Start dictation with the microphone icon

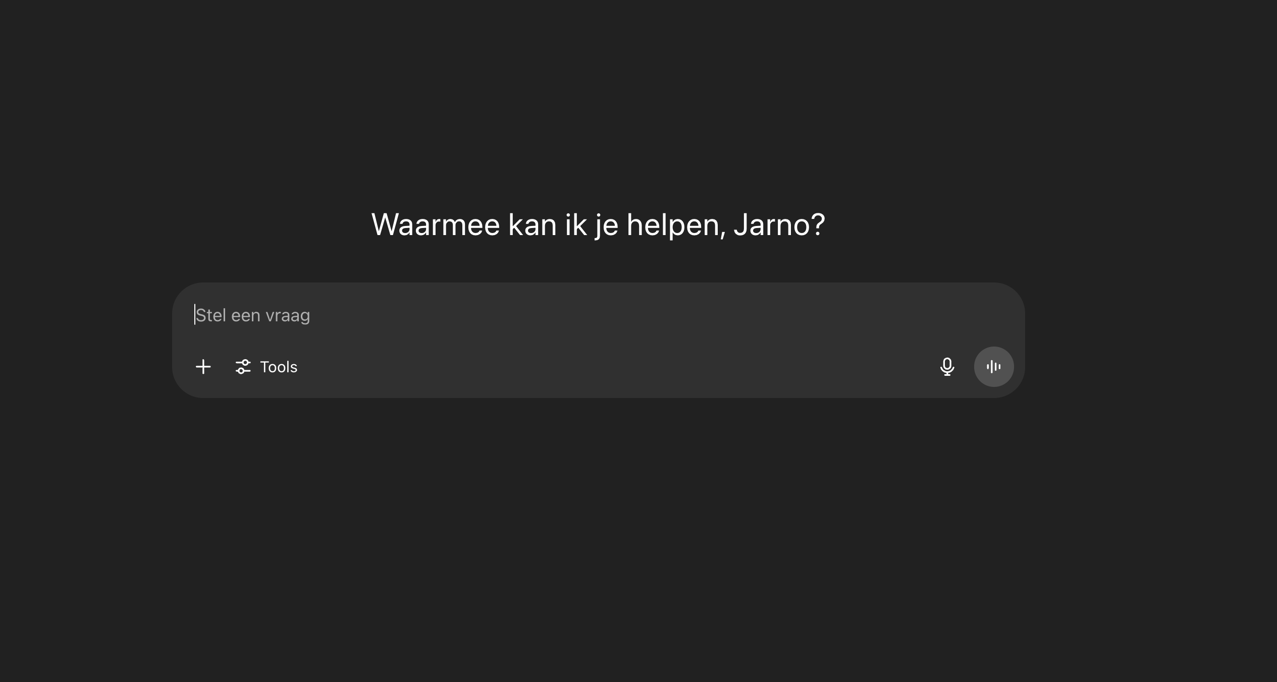point(947,367)
